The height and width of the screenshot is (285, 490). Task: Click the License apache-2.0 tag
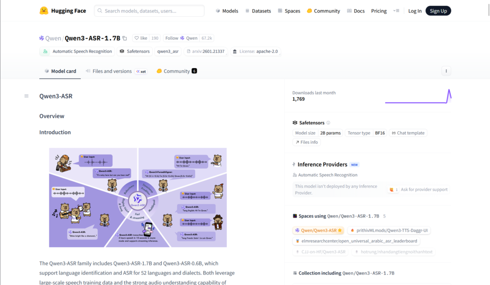pos(255,51)
